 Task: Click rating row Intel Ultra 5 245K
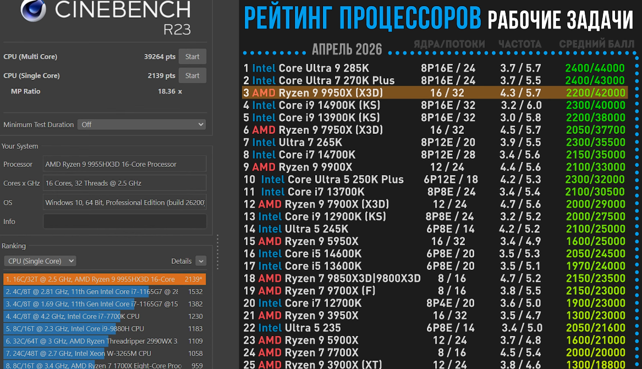coord(435,229)
